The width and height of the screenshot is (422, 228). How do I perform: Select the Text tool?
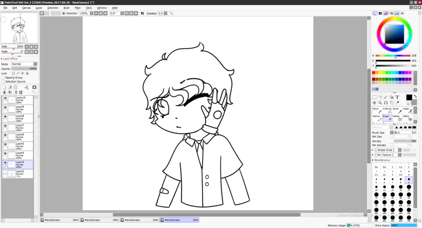coord(397,97)
